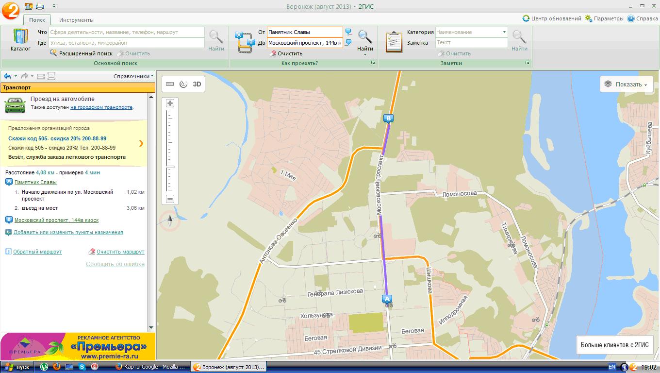Image resolution: width=660 pixels, height=373 pixels.
Task: Switch to the Поиск ribbon tab
Action: 37,20
